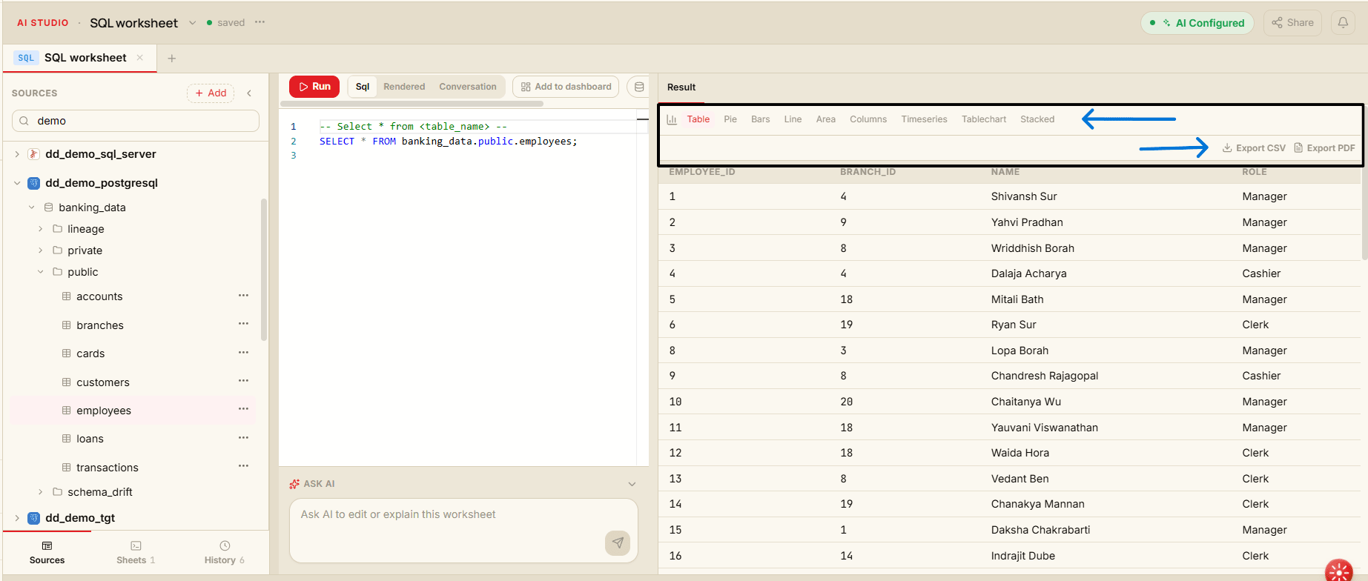Collapse the Ask AI panel
The height and width of the screenshot is (581, 1368).
point(632,484)
